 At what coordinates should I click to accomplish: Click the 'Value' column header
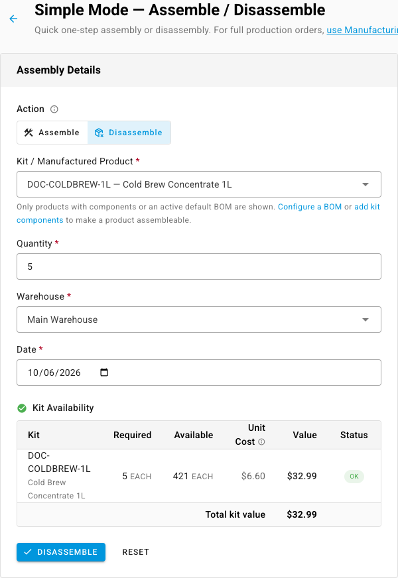pyautogui.click(x=304, y=435)
